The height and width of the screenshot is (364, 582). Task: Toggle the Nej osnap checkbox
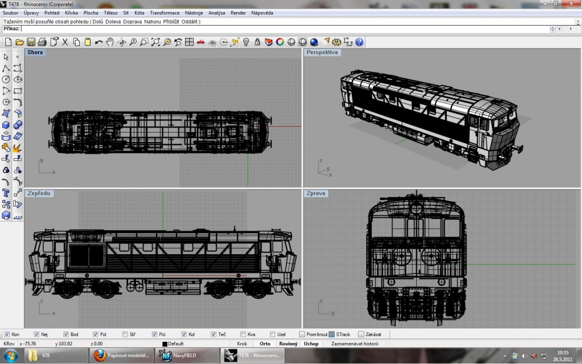pyautogui.click(x=36, y=334)
